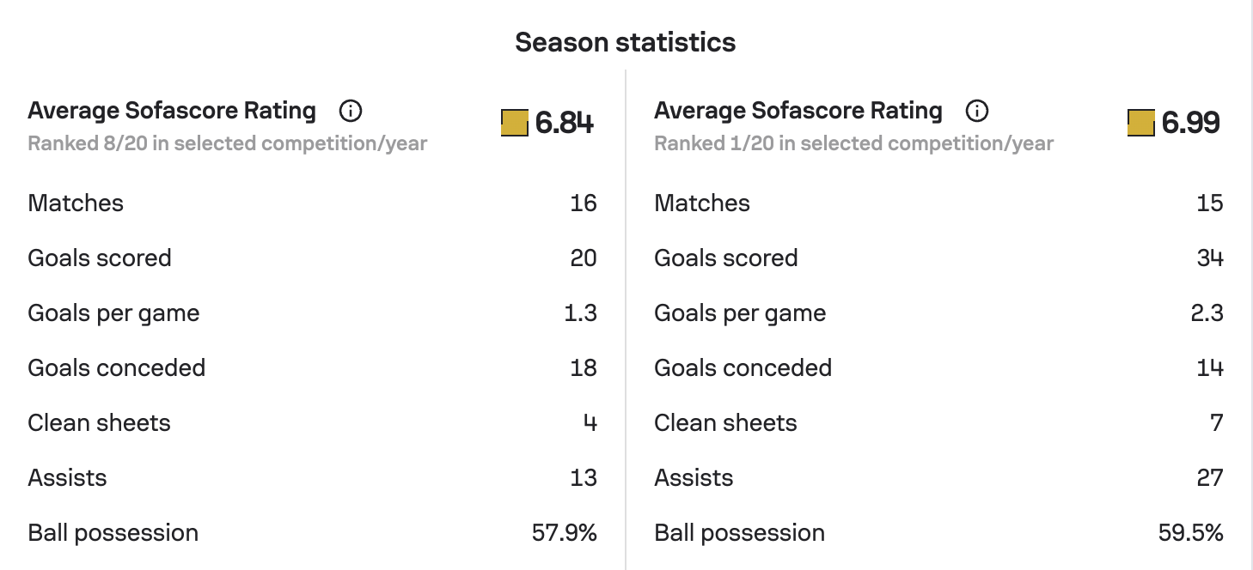
Task: Click the 'Ranked 8/20 in selected competition/year' text
Action: pyautogui.click(x=228, y=143)
